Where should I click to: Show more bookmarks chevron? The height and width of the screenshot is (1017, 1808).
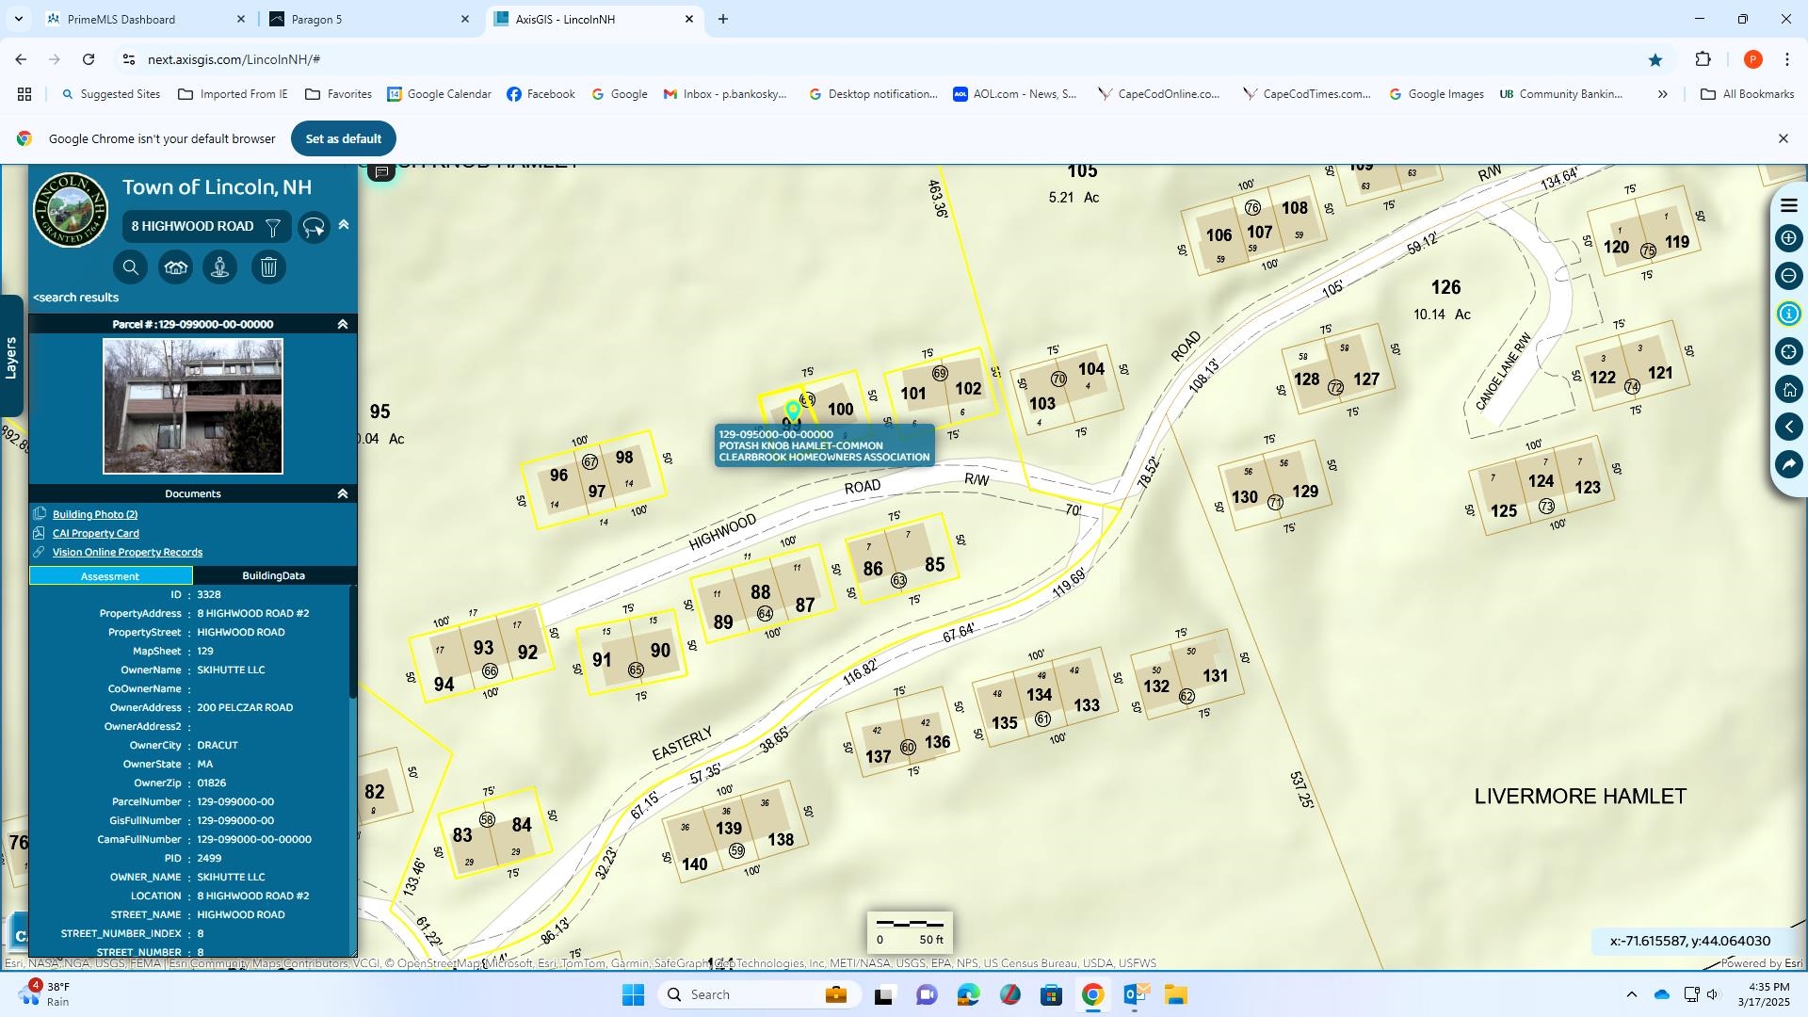pos(1662,94)
